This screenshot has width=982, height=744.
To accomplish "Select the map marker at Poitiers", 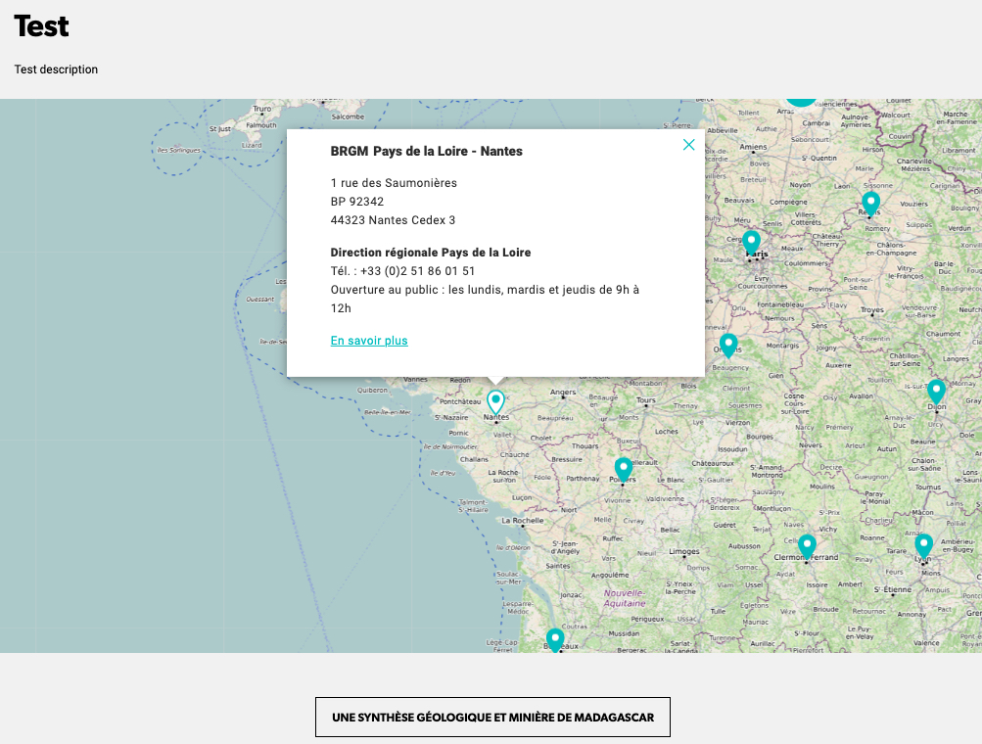I will point(623,470).
